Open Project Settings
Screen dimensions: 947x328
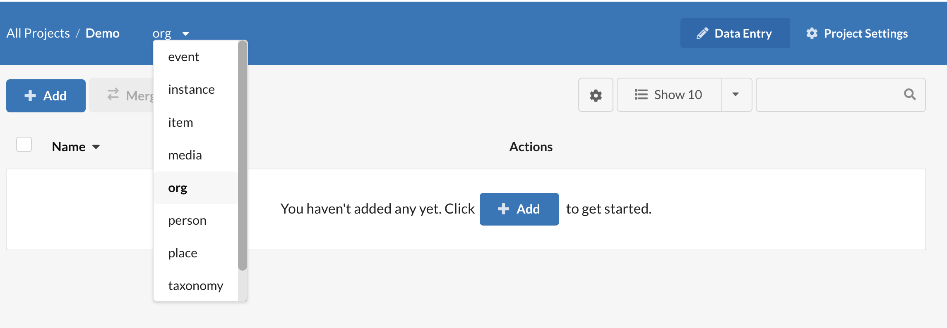pyautogui.click(x=857, y=33)
